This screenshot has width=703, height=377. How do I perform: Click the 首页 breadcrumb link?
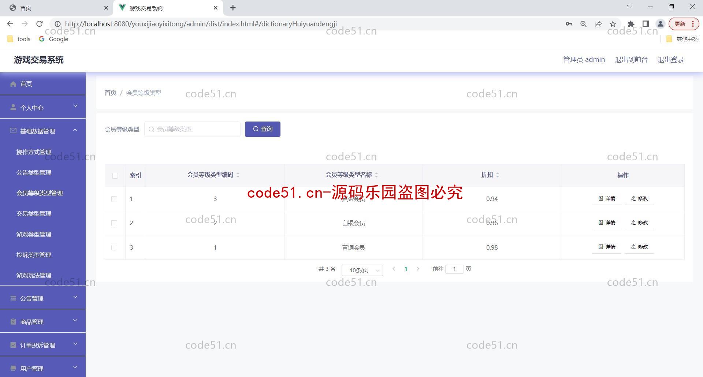110,93
